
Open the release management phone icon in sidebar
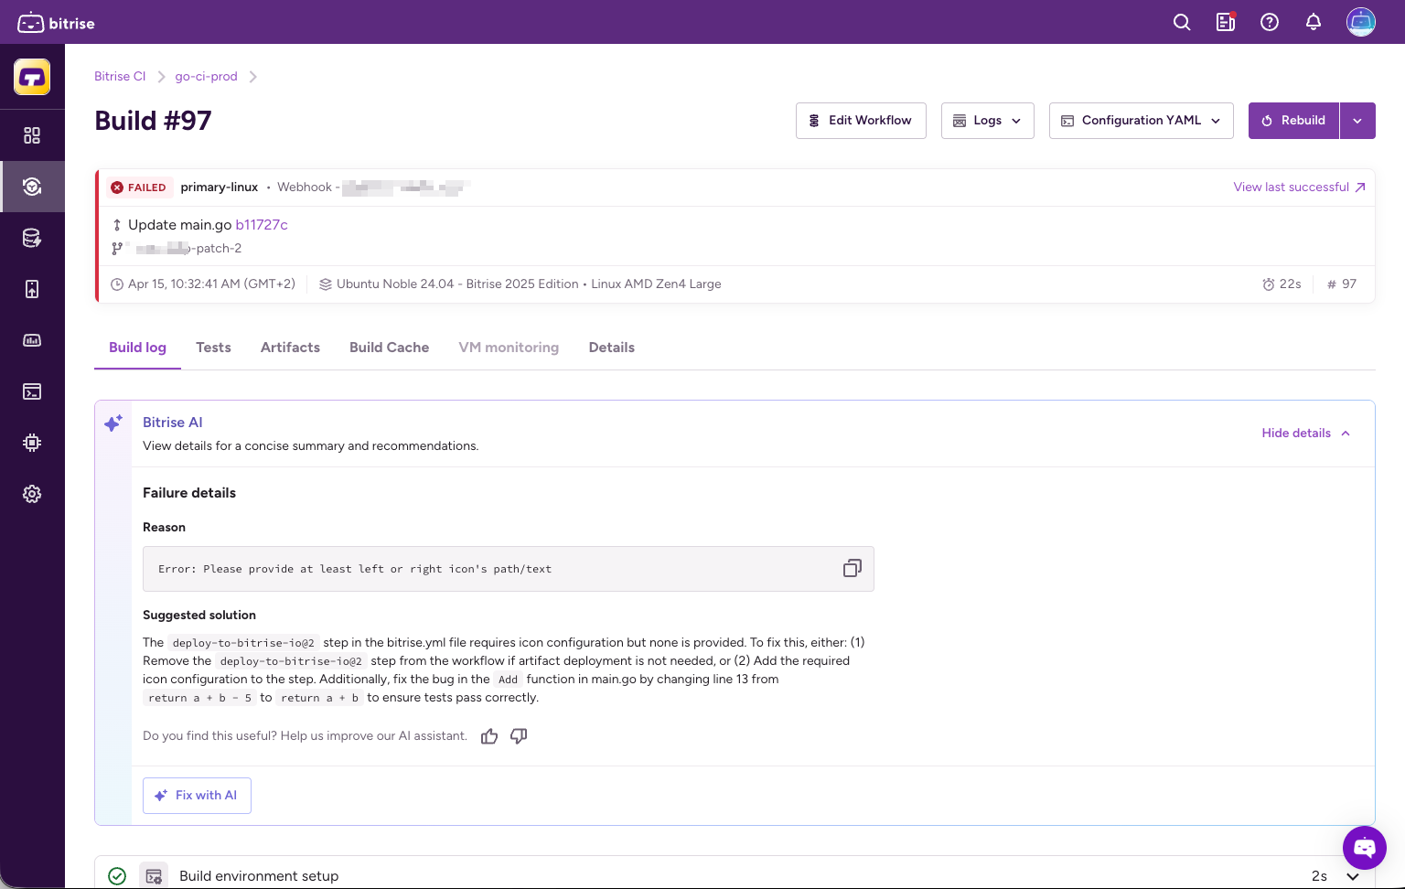click(x=32, y=289)
